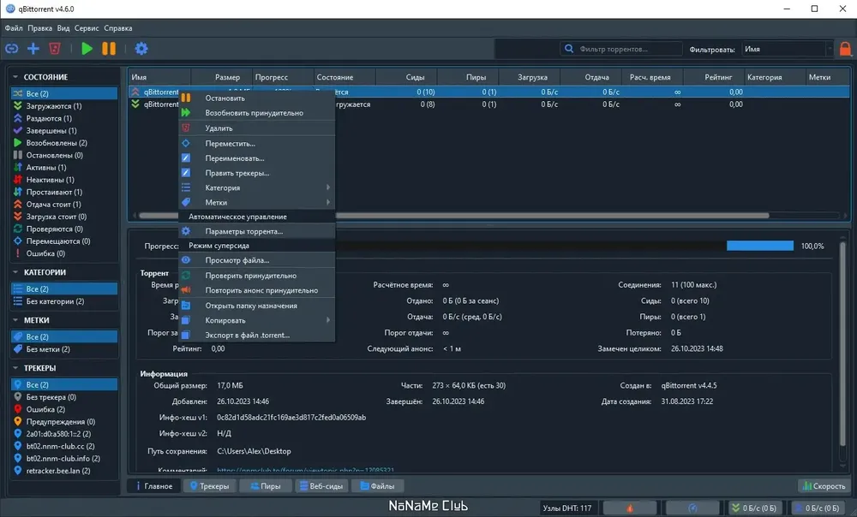This screenshot has width=857, height=517.
Task: Select the Остановлены (0) filter
Action: (64, 155)
